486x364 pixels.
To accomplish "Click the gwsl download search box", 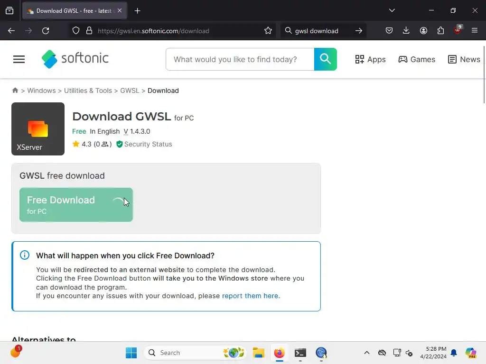I will coord(322,31).
